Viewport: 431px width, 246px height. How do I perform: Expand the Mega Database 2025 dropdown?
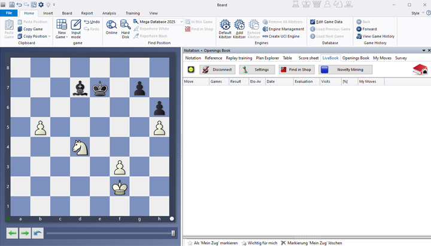(180, 21)
